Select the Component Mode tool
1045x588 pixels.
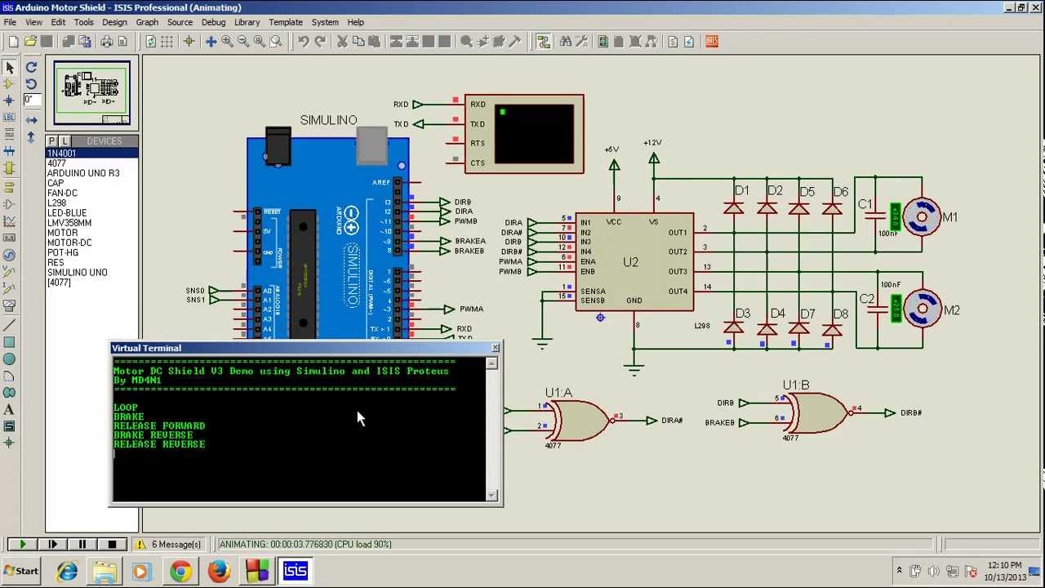click(x=10, y=84)
